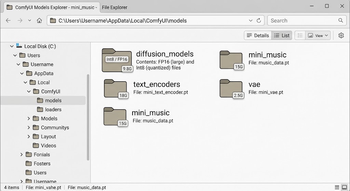This screenshot has height=191, width=350.
Task: Select the Videos folder in sidebar
Action: click(49, 146)
